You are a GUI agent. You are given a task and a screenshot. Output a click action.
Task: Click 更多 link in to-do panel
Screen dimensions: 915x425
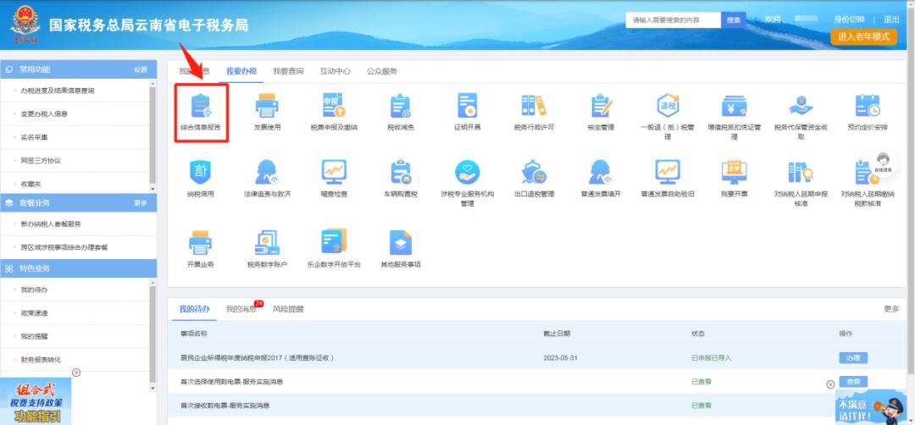point(891,309)
